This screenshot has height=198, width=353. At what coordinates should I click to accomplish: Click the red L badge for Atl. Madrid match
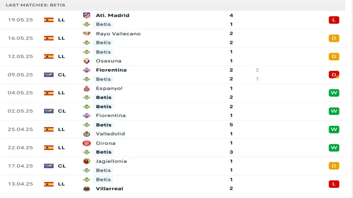pos(334,20)
